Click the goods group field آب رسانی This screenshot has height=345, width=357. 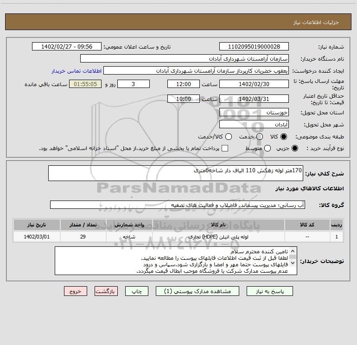coord(178,205)
